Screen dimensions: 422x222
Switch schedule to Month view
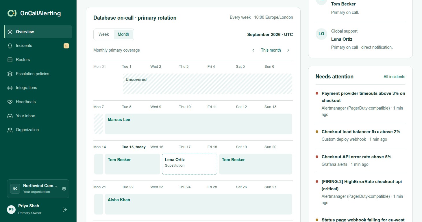point(123,34)
